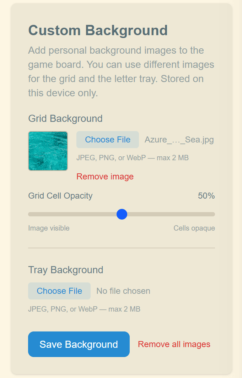The height and width of the screenshot is (378, 242).
Task: Open file picker for Grid Background
Action: (x=107, y=140)
